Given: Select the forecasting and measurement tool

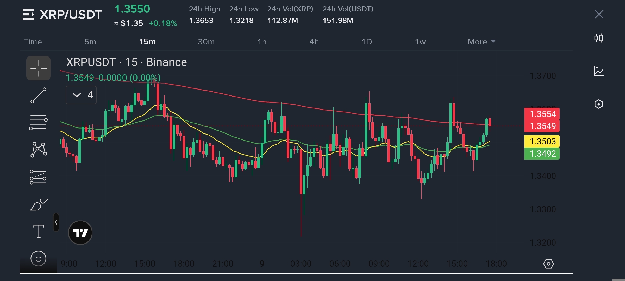Looking at the screenshot, I should (38, 177).
